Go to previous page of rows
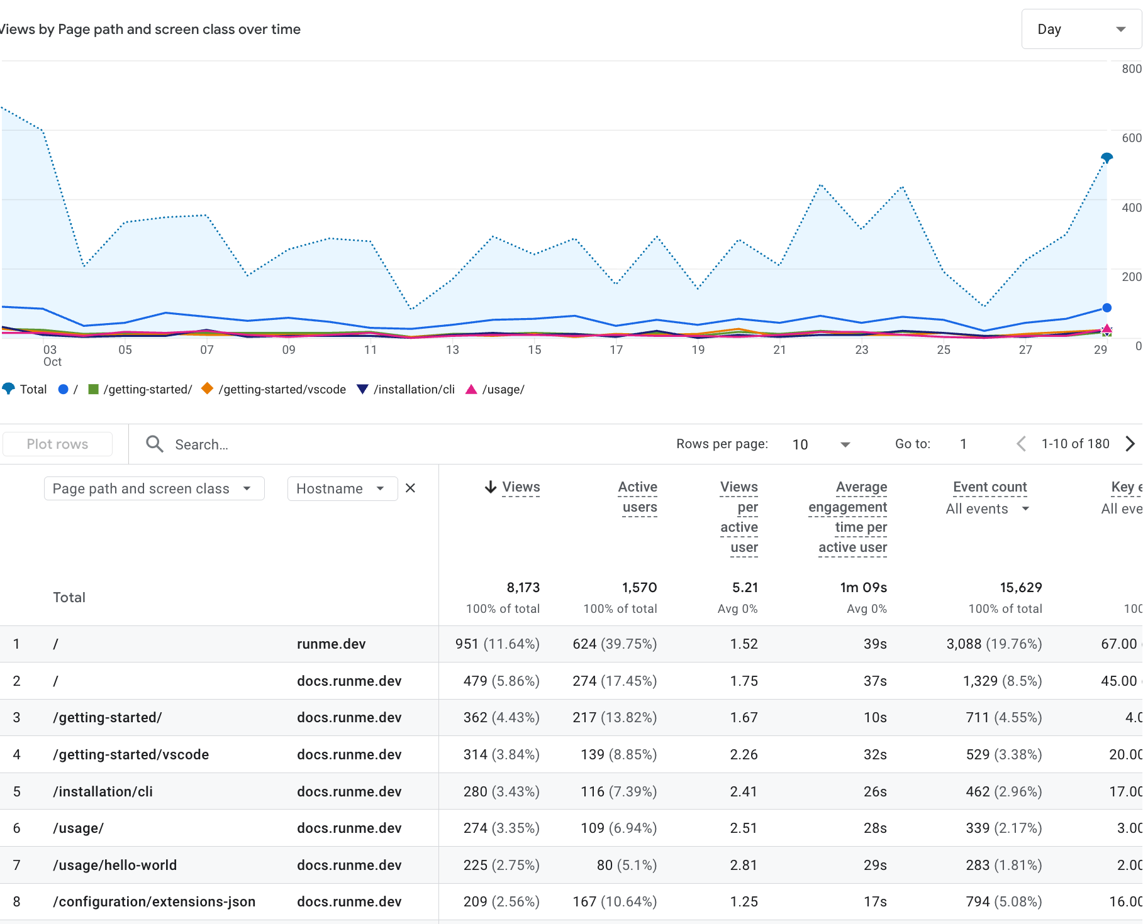The image size is (1143, 924). pyautogui.click(x=1021, y=444)
